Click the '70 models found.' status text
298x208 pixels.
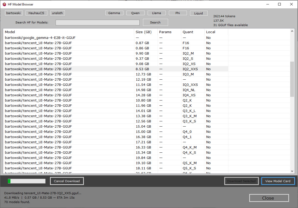(x=17, y=202)
